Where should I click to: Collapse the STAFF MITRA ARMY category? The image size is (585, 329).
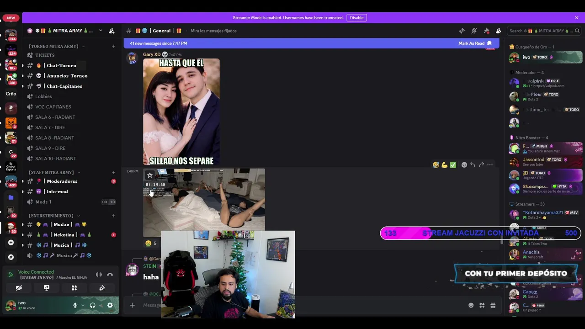[x=54, y=172]
